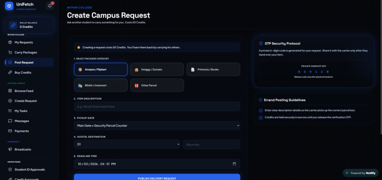Click the Broadcasts megaphone icon
The width and height of the screenshot is (382, 180).
click(x=10, y=149)
